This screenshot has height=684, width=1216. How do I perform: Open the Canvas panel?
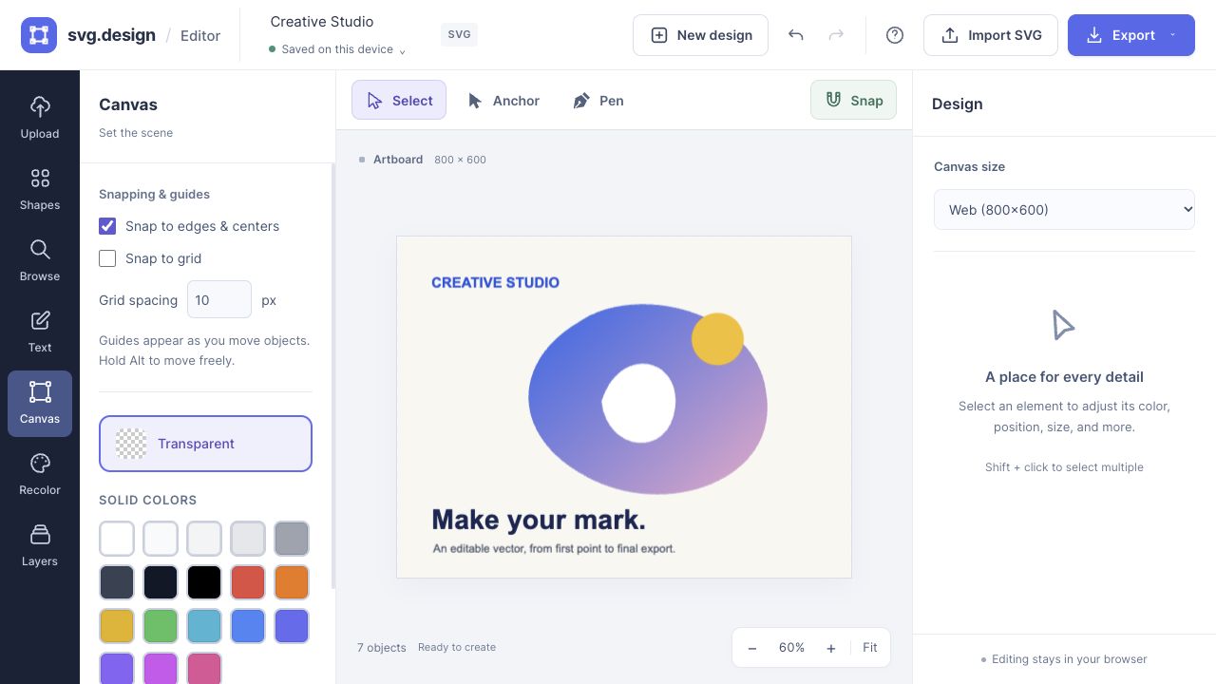pyautogui.click(x=40, y=403)
